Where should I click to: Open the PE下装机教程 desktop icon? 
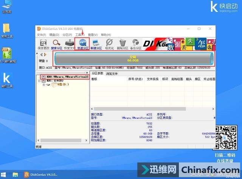[x=8, y=55]
